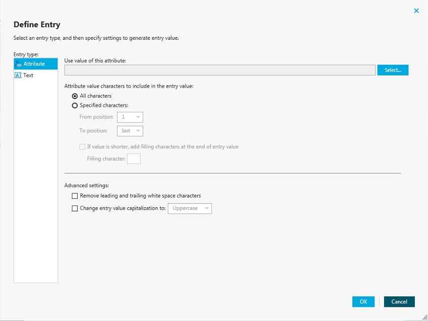Click the resize grip in dialog corner
This screenshot has height=321, width=428.
pyautogui.click(x=425, y=317)
